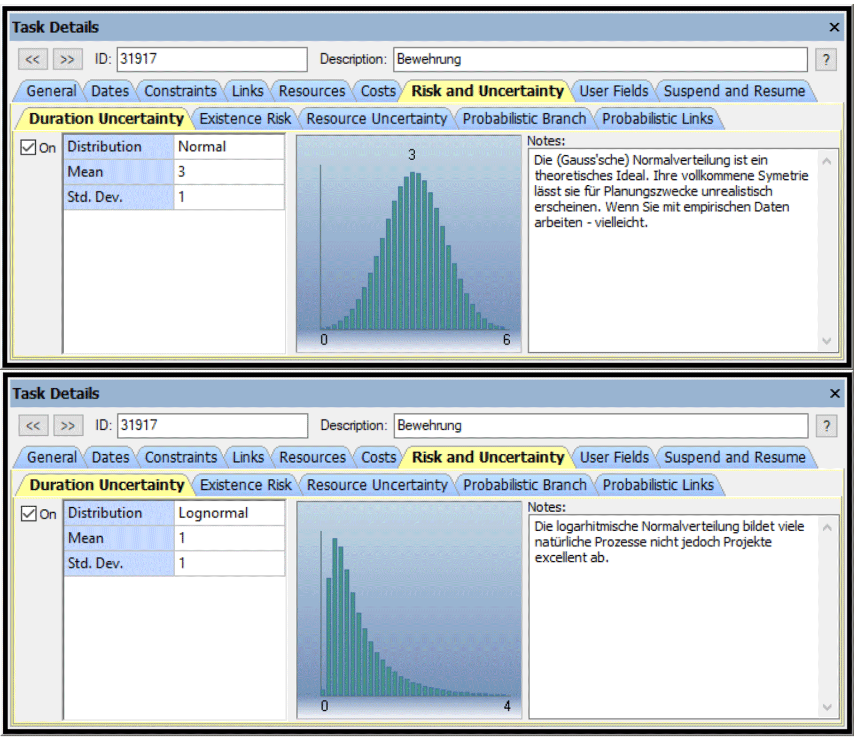
Task: Switch to Existence Risk tab in Normal dialog
Action: (245, 119)
